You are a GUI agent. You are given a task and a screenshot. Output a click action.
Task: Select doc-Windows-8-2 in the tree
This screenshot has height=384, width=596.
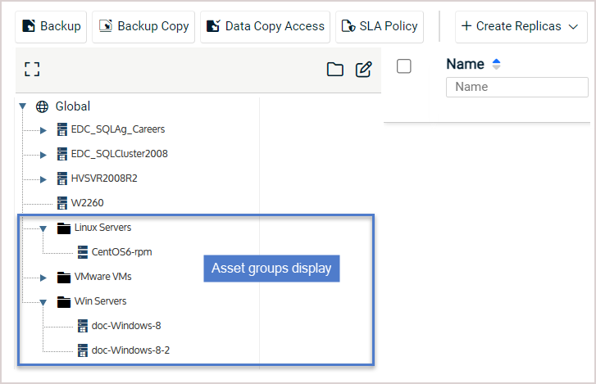(130, 350)
